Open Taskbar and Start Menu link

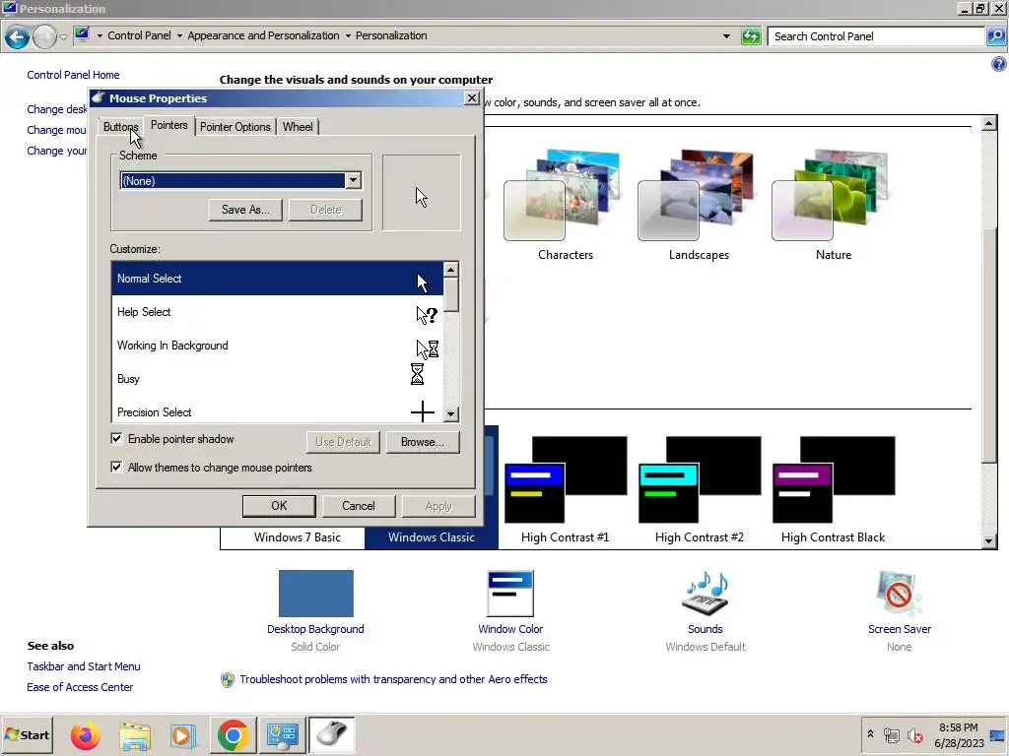[x=84, y=666]
